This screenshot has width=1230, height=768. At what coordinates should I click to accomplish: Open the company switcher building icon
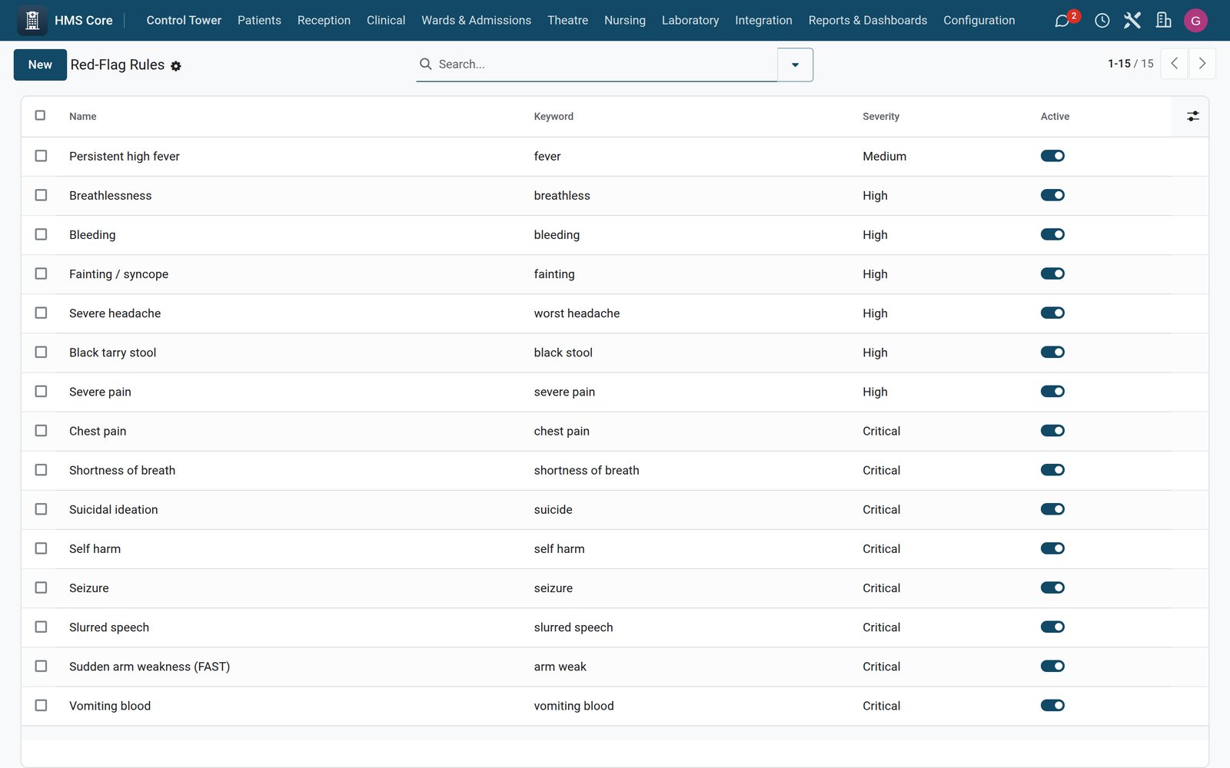(1164, 21)
